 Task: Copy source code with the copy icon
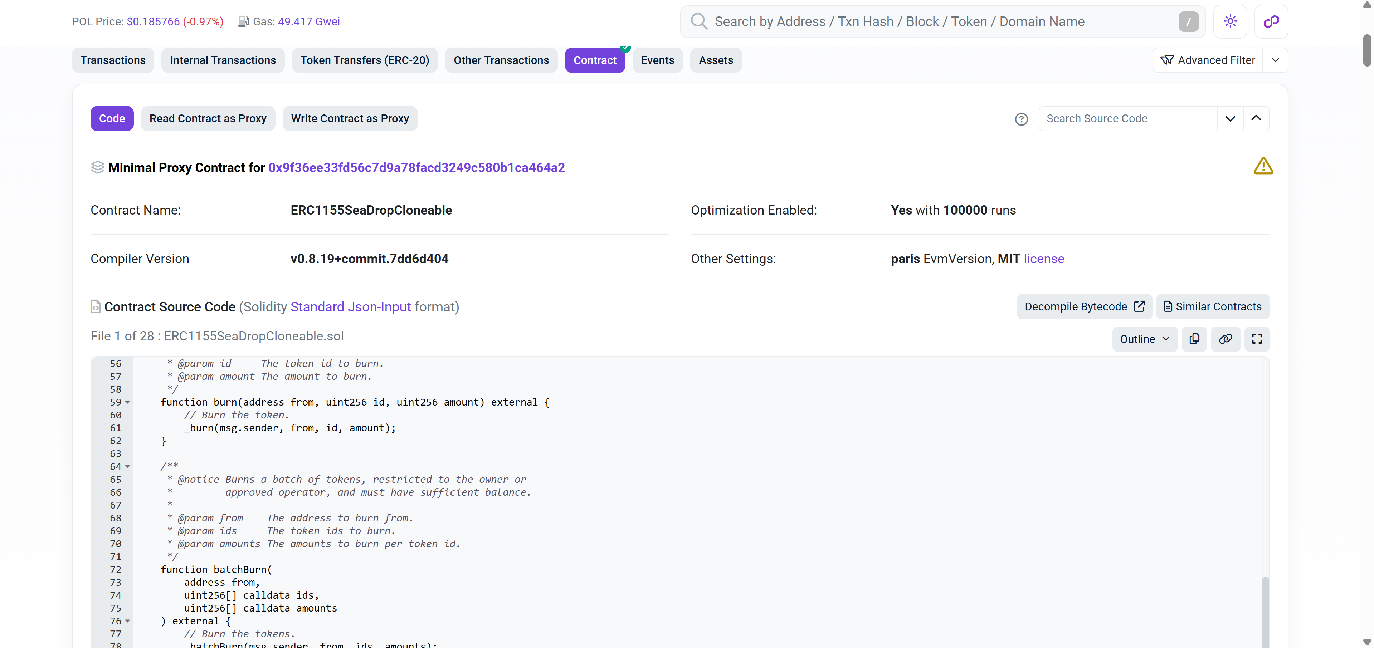1194,339
